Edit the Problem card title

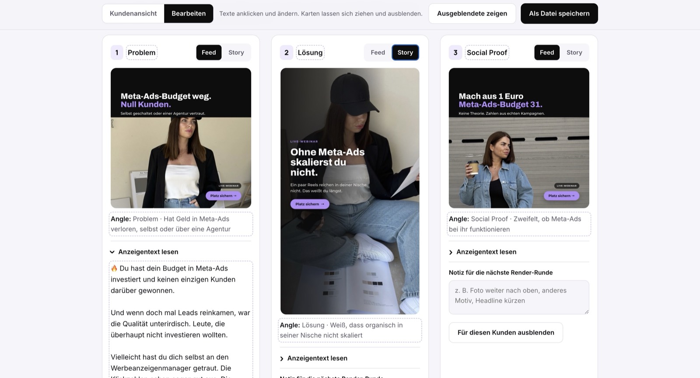[142, 52]
